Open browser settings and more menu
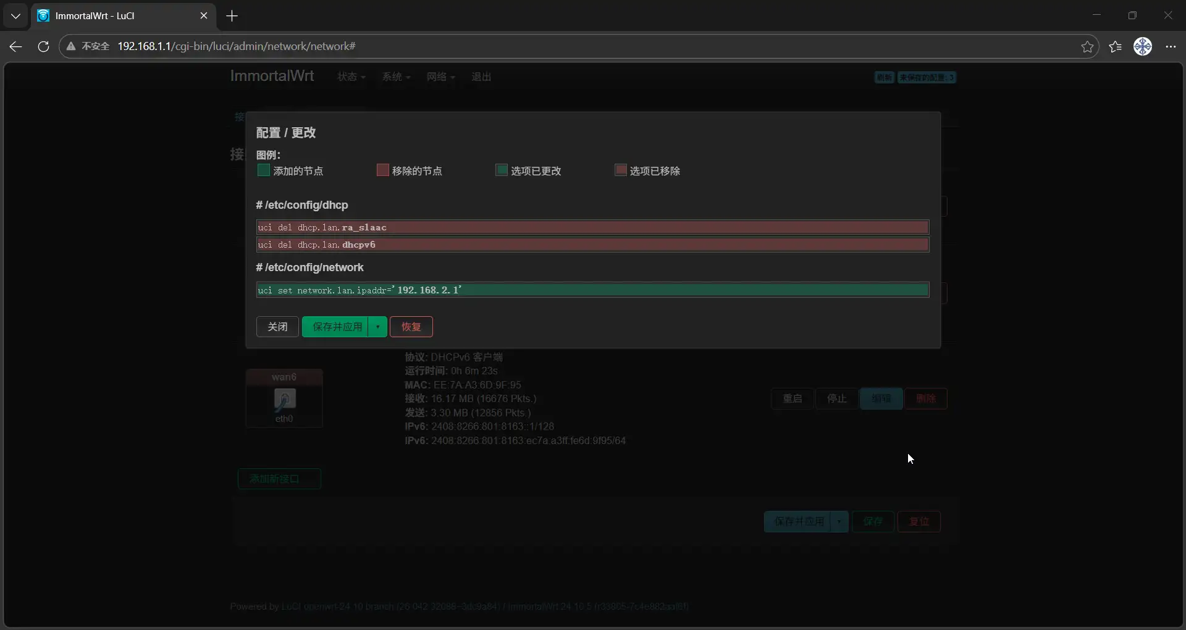 [x=1171, y=46]
